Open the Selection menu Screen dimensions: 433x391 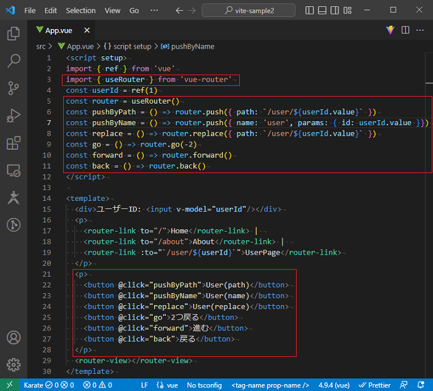pos(81,11)
